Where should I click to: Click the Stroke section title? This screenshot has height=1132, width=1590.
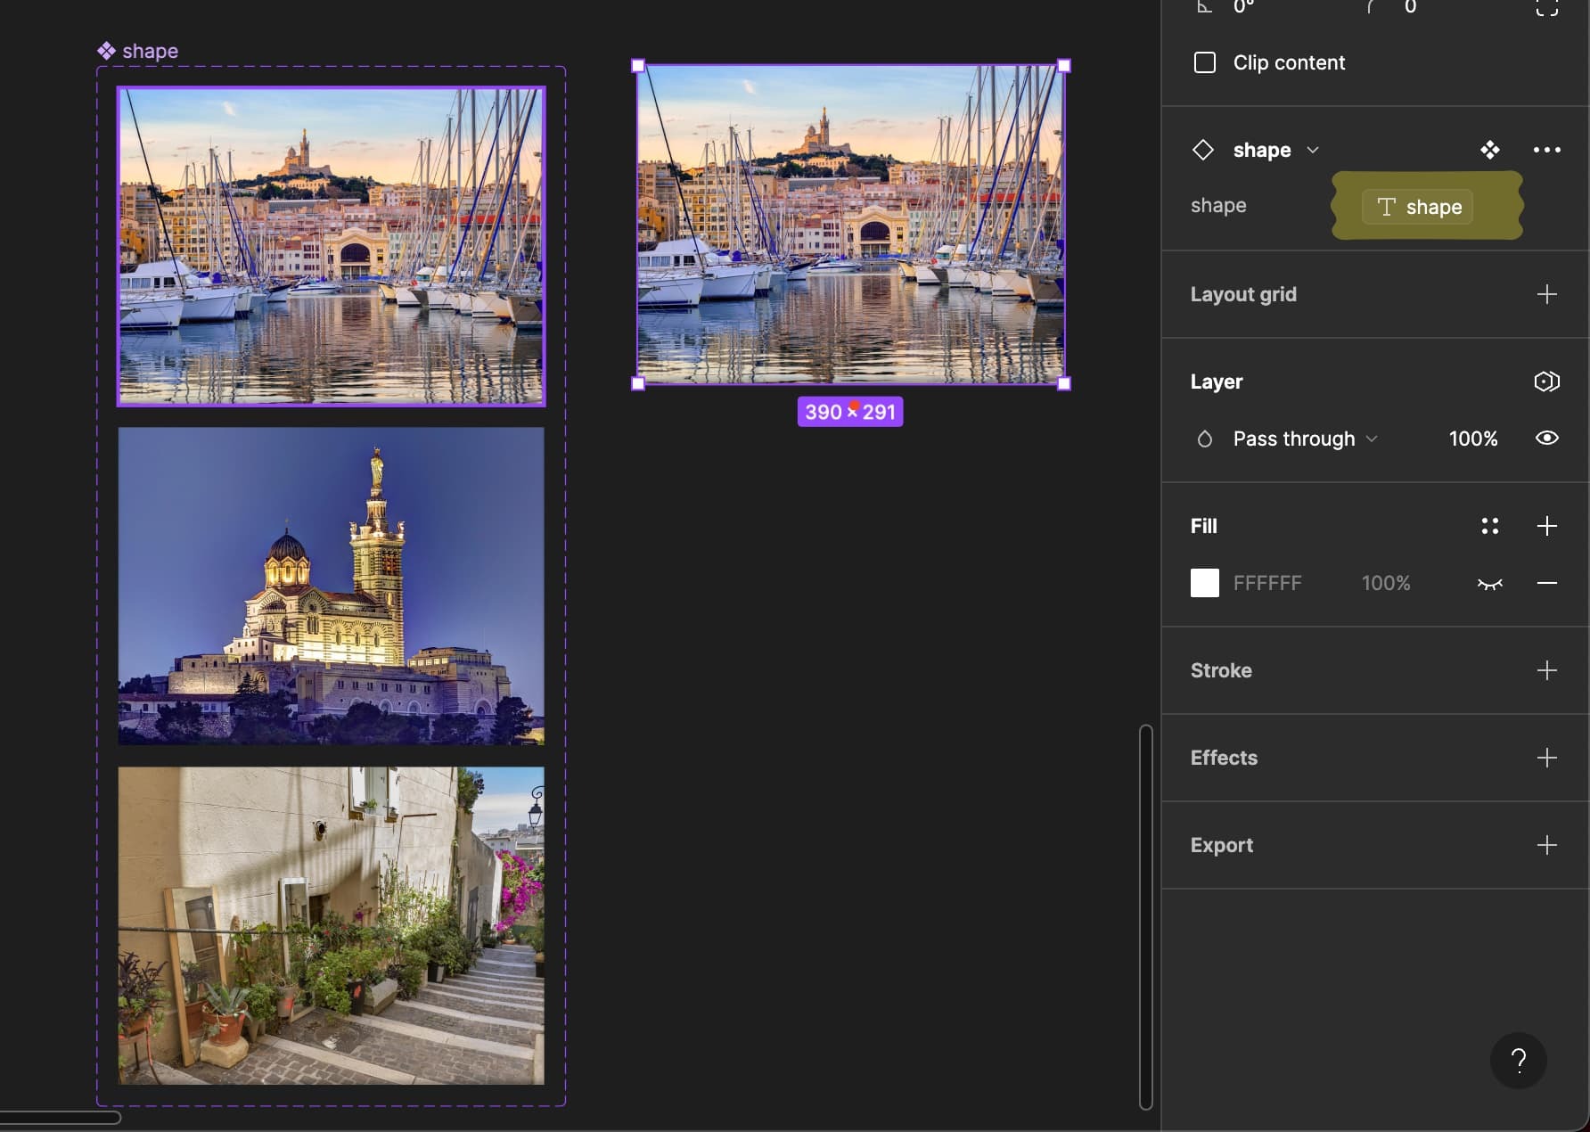[x=1221, y=670]
